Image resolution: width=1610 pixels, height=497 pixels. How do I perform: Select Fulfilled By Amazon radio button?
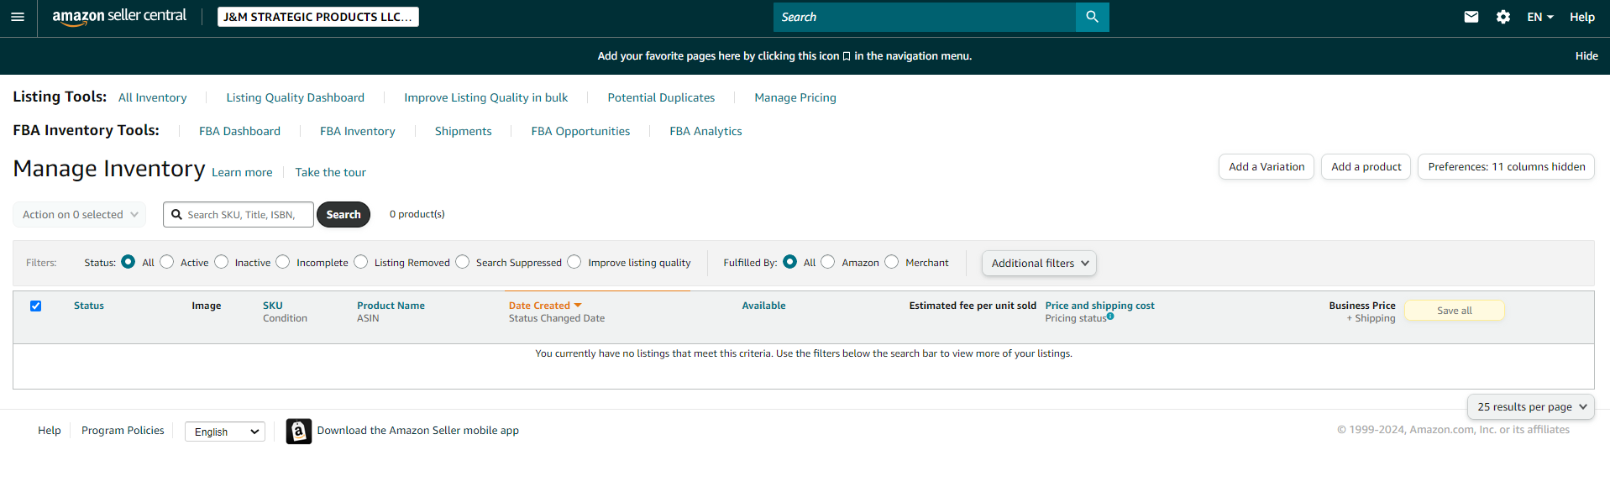point(828,262)
